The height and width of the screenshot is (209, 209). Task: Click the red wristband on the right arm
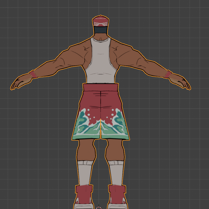point(168,74)
